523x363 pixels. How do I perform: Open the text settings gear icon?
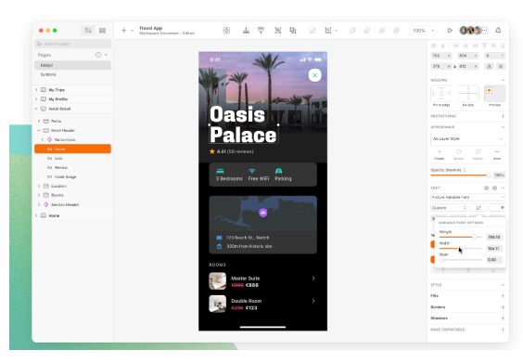click(494, 188)
